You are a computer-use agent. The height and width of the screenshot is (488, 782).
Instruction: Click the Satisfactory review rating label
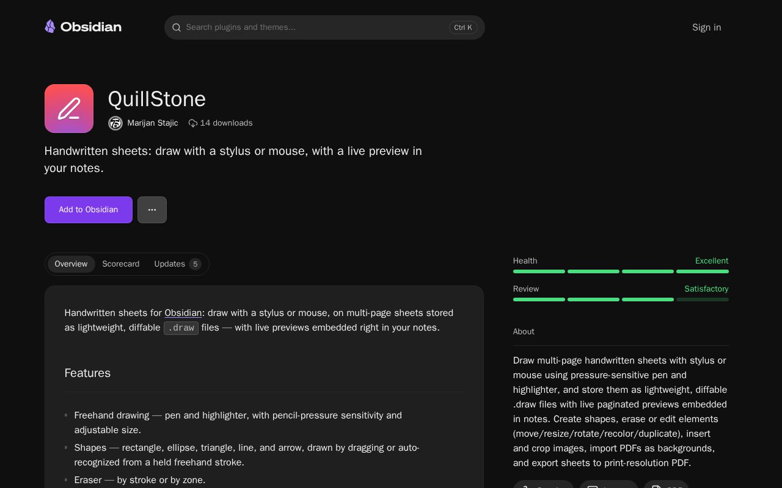coord(706,289)
